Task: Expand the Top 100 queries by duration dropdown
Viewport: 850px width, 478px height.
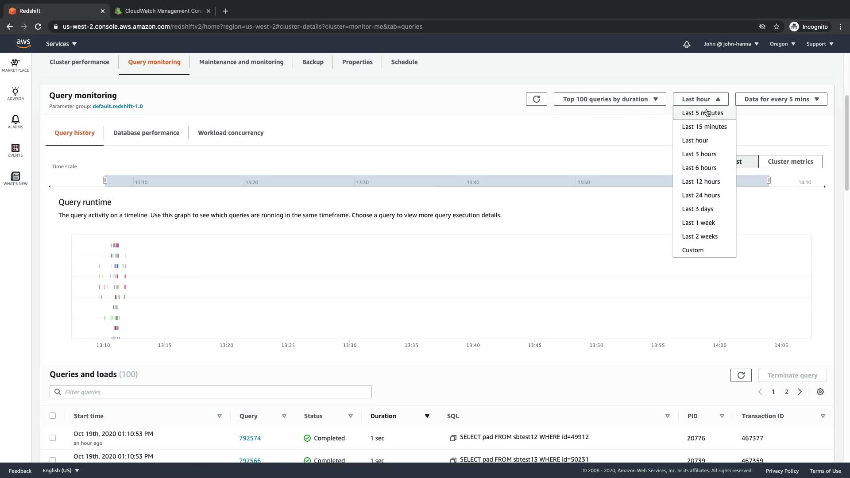Action: point(610,99)
